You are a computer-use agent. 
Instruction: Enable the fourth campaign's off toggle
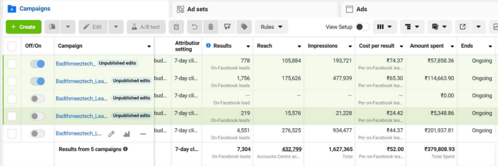tap(38, 116)
